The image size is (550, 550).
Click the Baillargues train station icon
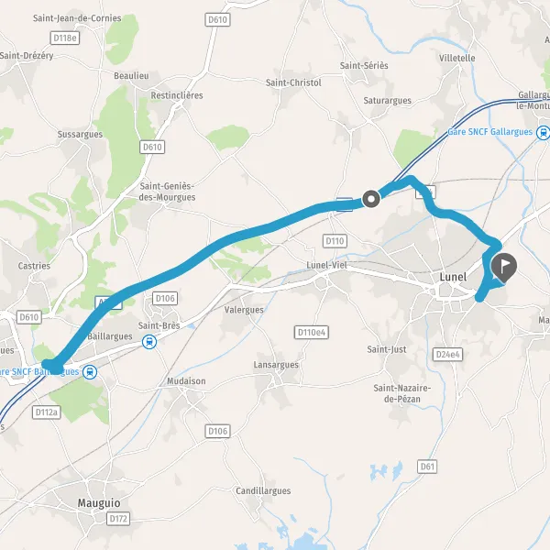click(90, 372)
